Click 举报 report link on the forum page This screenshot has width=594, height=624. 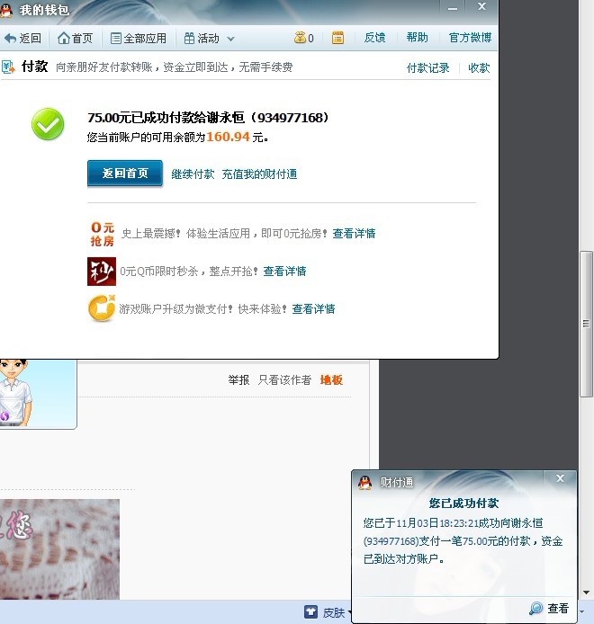click(238, 380)
